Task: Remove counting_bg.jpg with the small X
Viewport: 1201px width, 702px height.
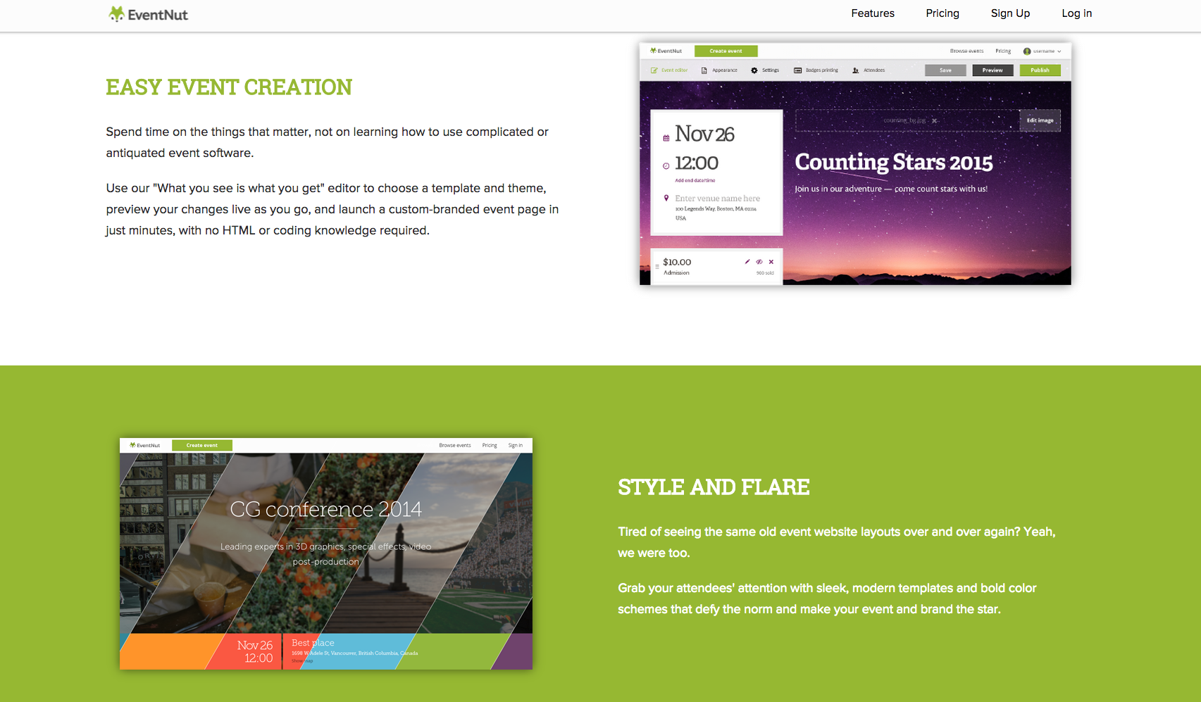Action: (935, 121)
